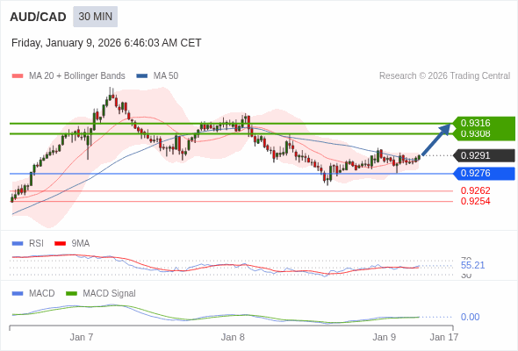Click the MACD legend label
This screenshot has width=518, height=351.
coord(42,294)
